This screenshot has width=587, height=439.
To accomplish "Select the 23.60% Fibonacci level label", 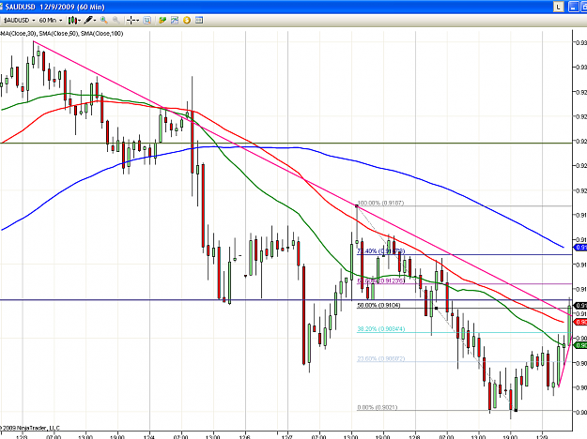I will [380, 358].
